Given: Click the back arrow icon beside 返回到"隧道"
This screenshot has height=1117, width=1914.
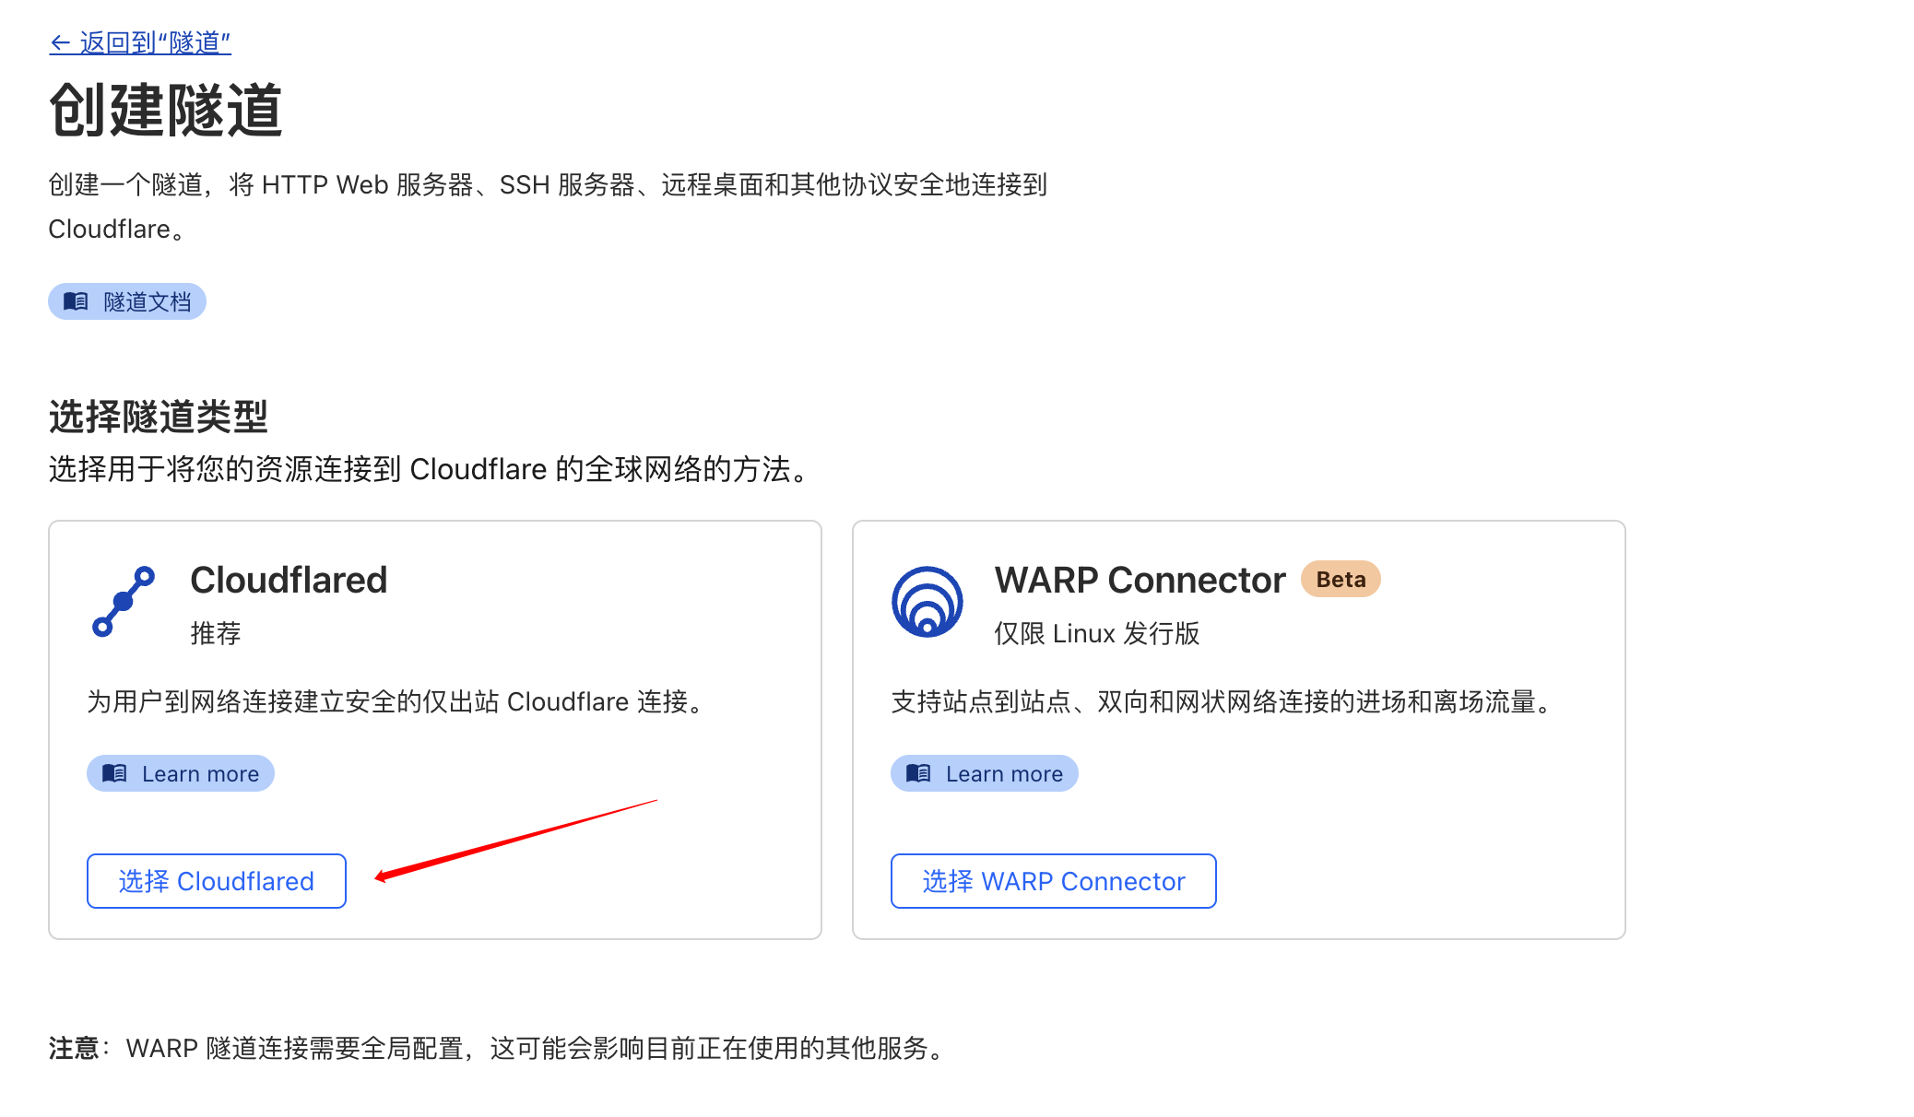Looking at the screenshot, I should [60, 42].
